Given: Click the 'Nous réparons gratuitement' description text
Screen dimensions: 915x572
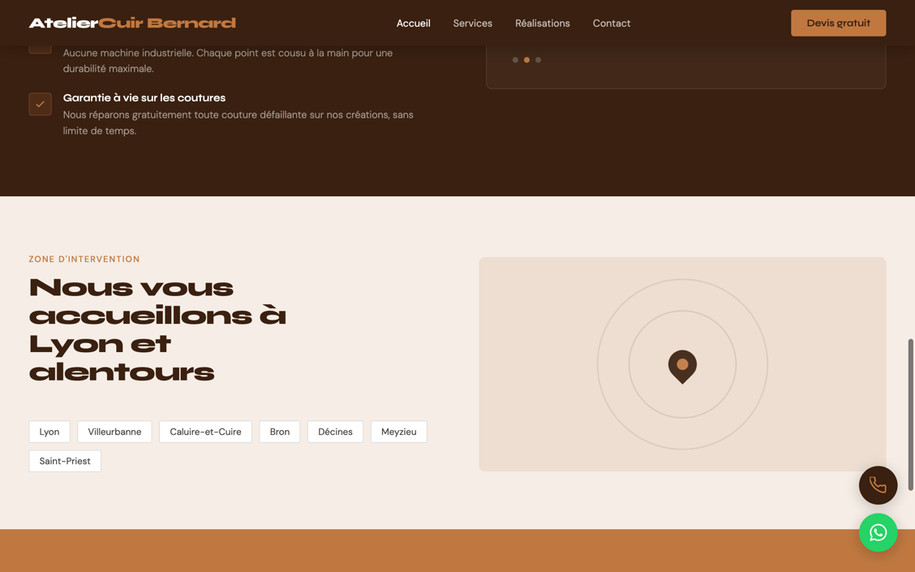Looking at the screenshot, I should pos(238,123).
